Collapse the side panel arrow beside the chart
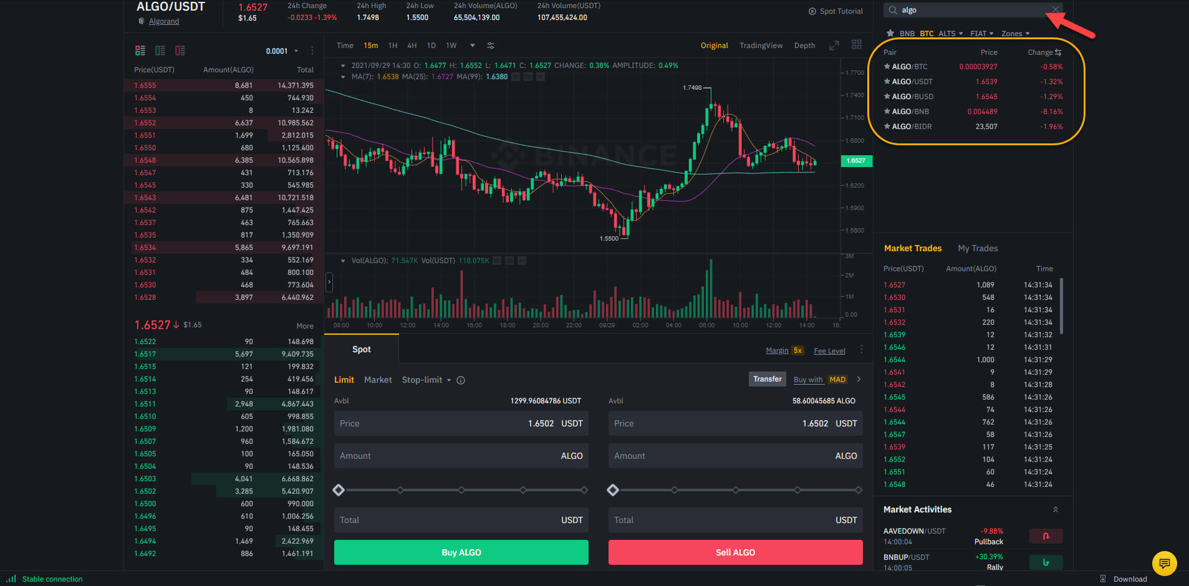This screenshot has height=586, width=1189. pos(329,282)
